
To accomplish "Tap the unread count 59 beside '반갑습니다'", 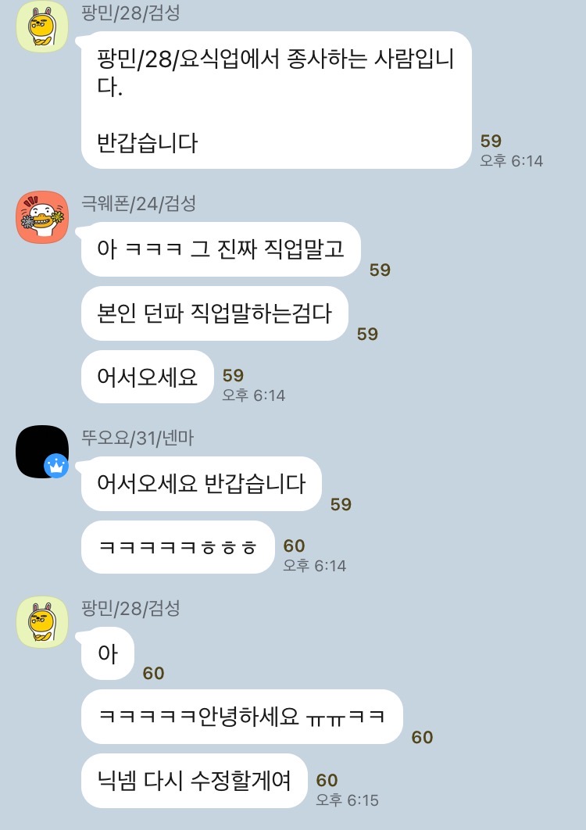I will pos(491,141).
